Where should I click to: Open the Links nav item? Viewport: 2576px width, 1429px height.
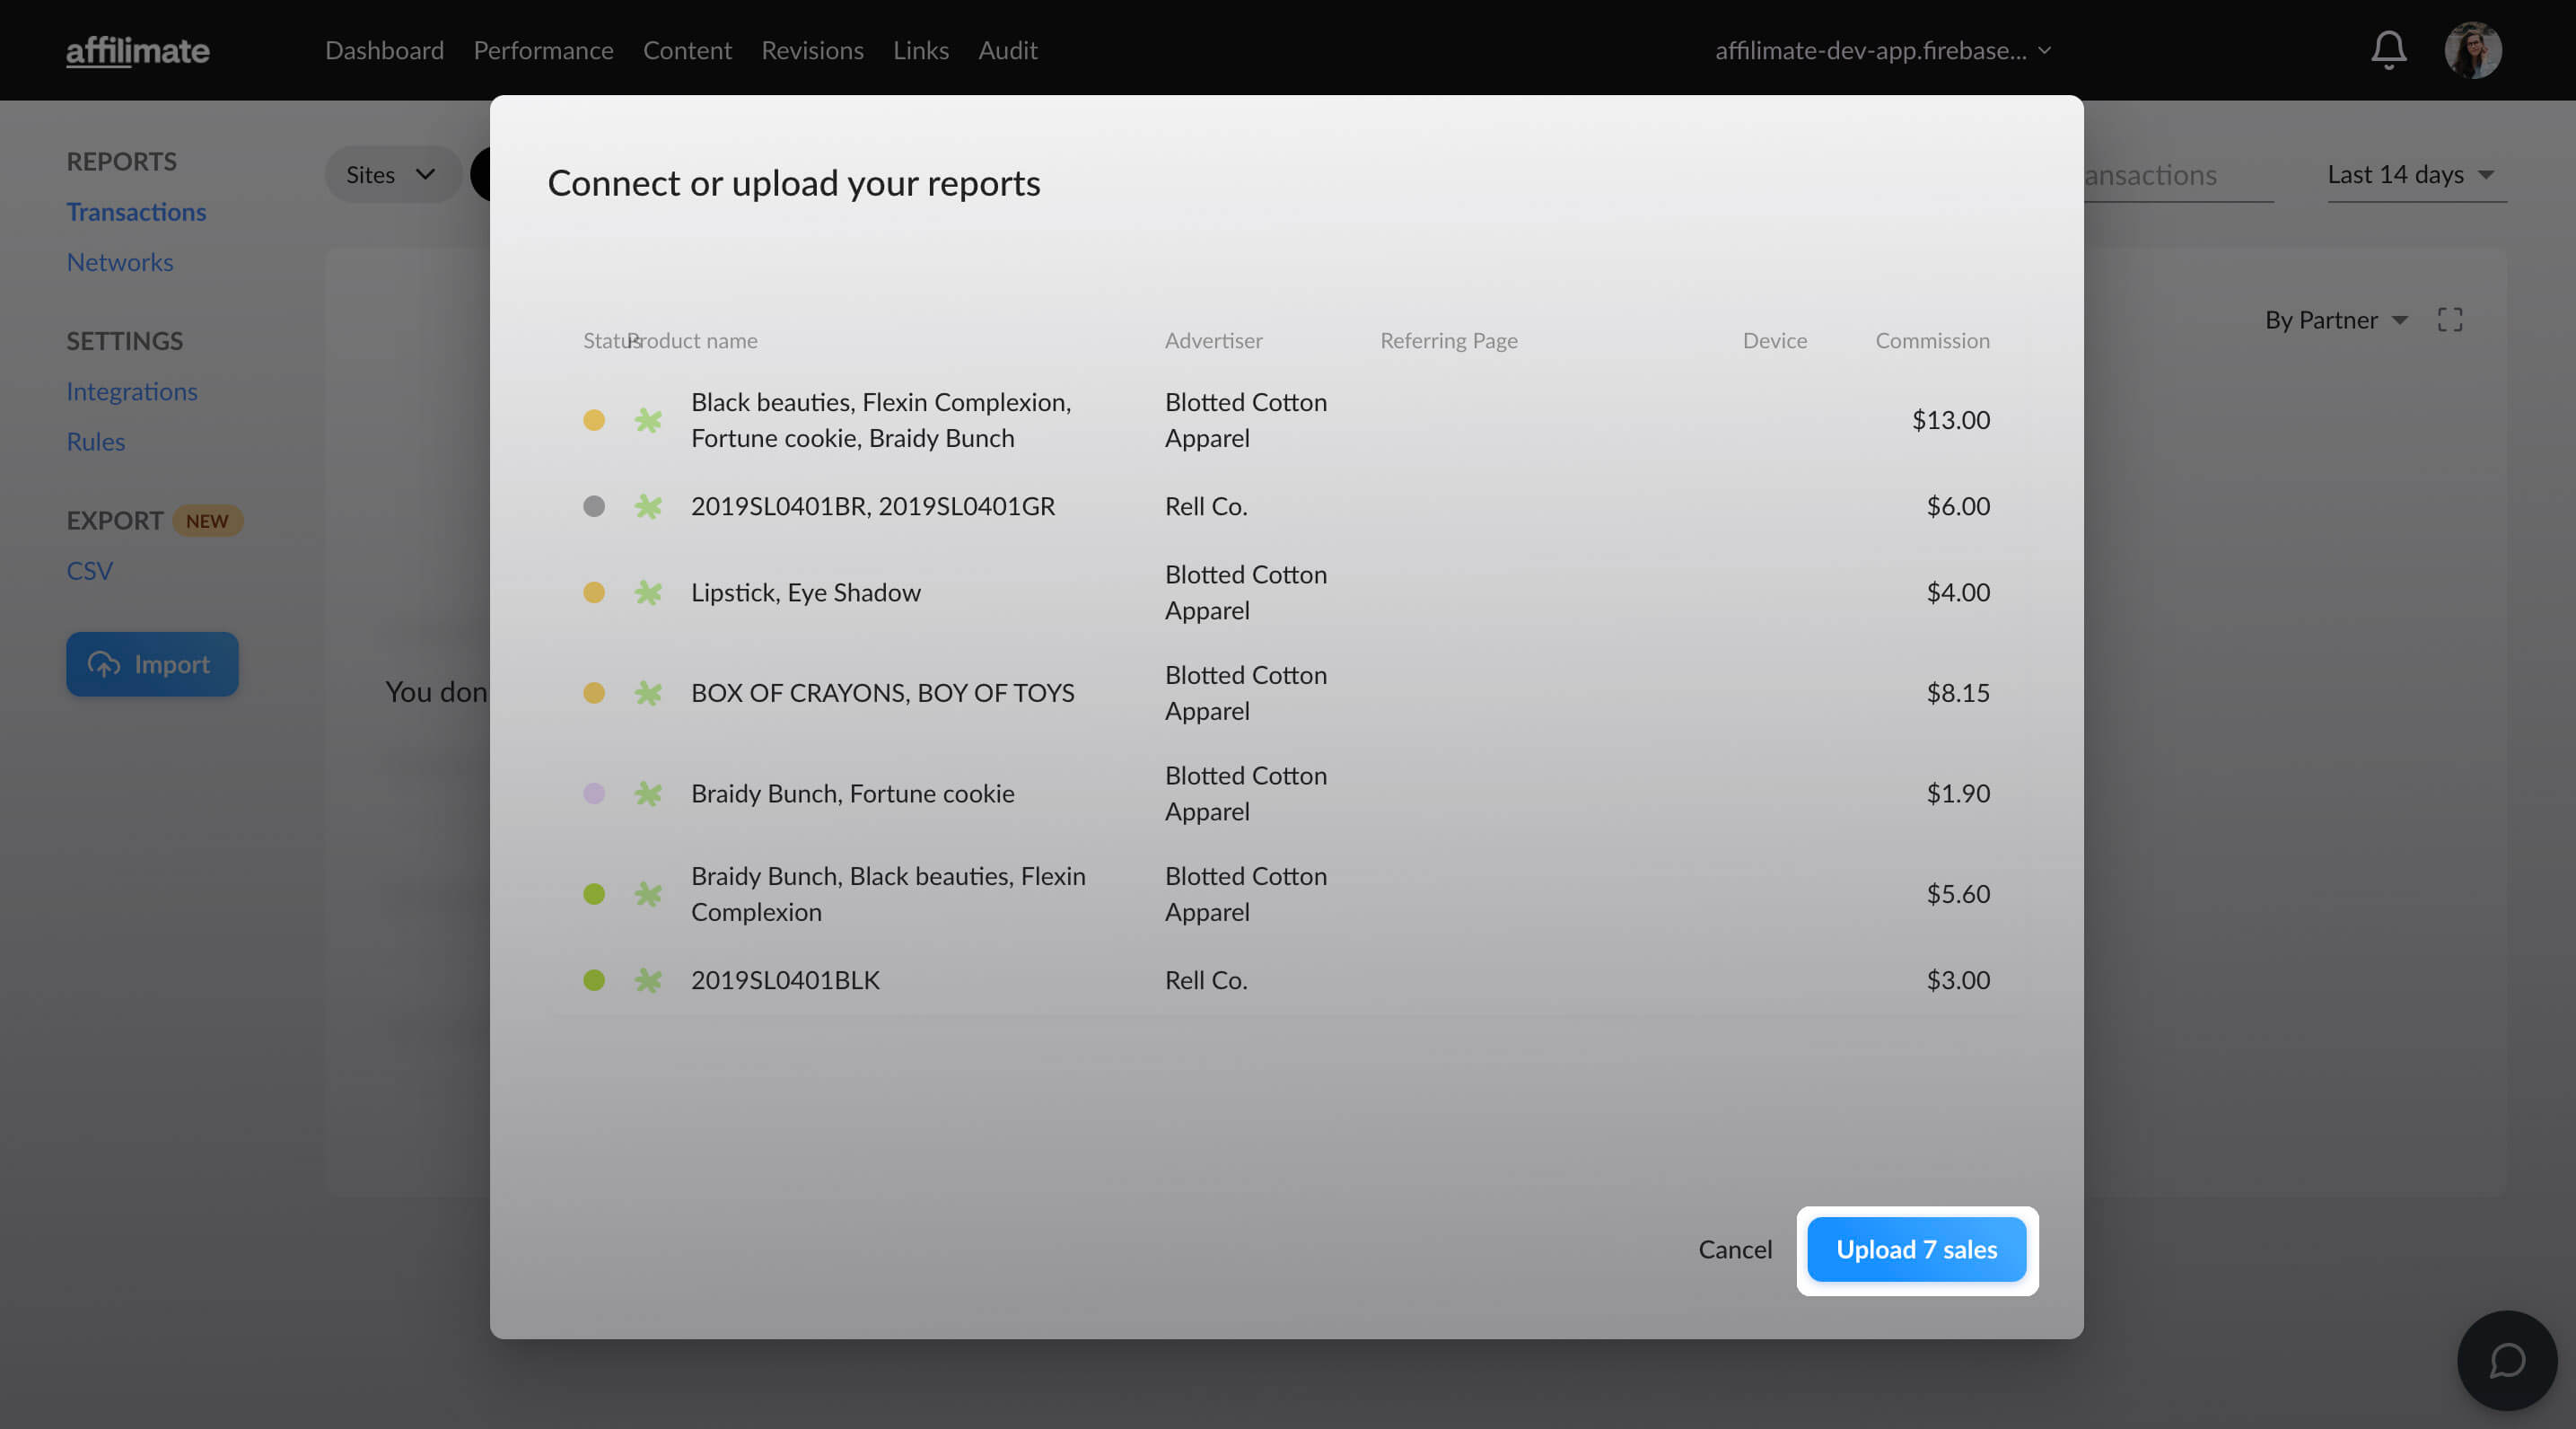point(921,50)
